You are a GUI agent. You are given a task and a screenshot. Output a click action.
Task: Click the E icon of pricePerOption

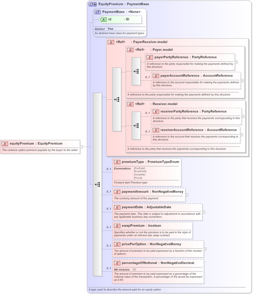pos(117,244)
